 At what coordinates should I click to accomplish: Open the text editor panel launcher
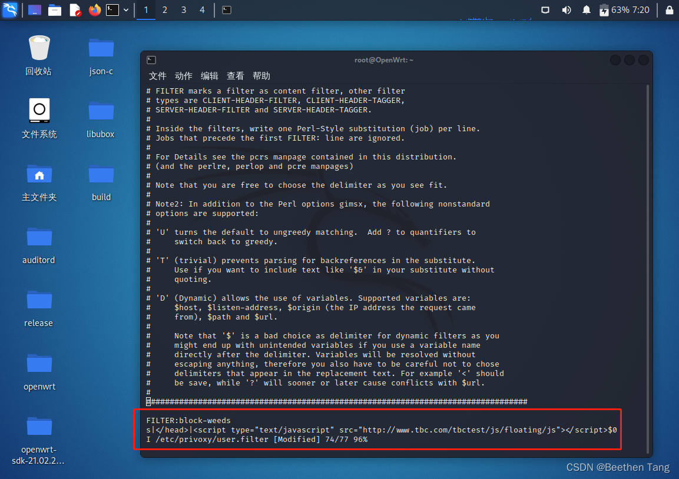point(75,10)
